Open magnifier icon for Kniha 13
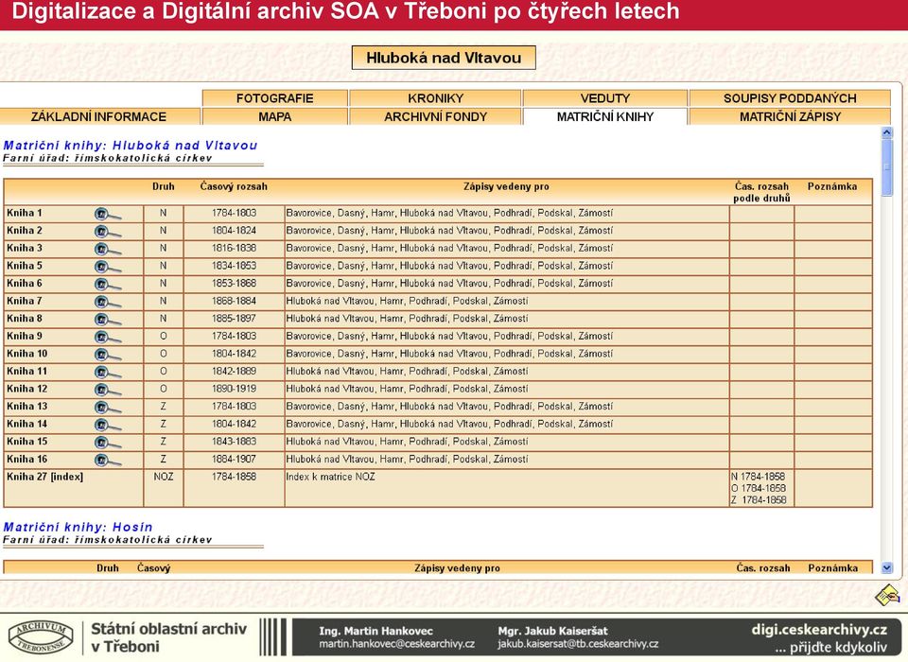 (x=107, y=408)
